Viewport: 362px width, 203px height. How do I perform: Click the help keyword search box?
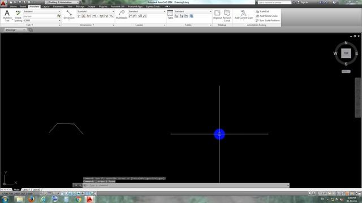274,2
